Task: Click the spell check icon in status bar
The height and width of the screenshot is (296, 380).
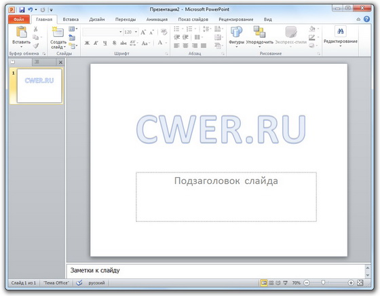Action: click(x=79, y=282)
